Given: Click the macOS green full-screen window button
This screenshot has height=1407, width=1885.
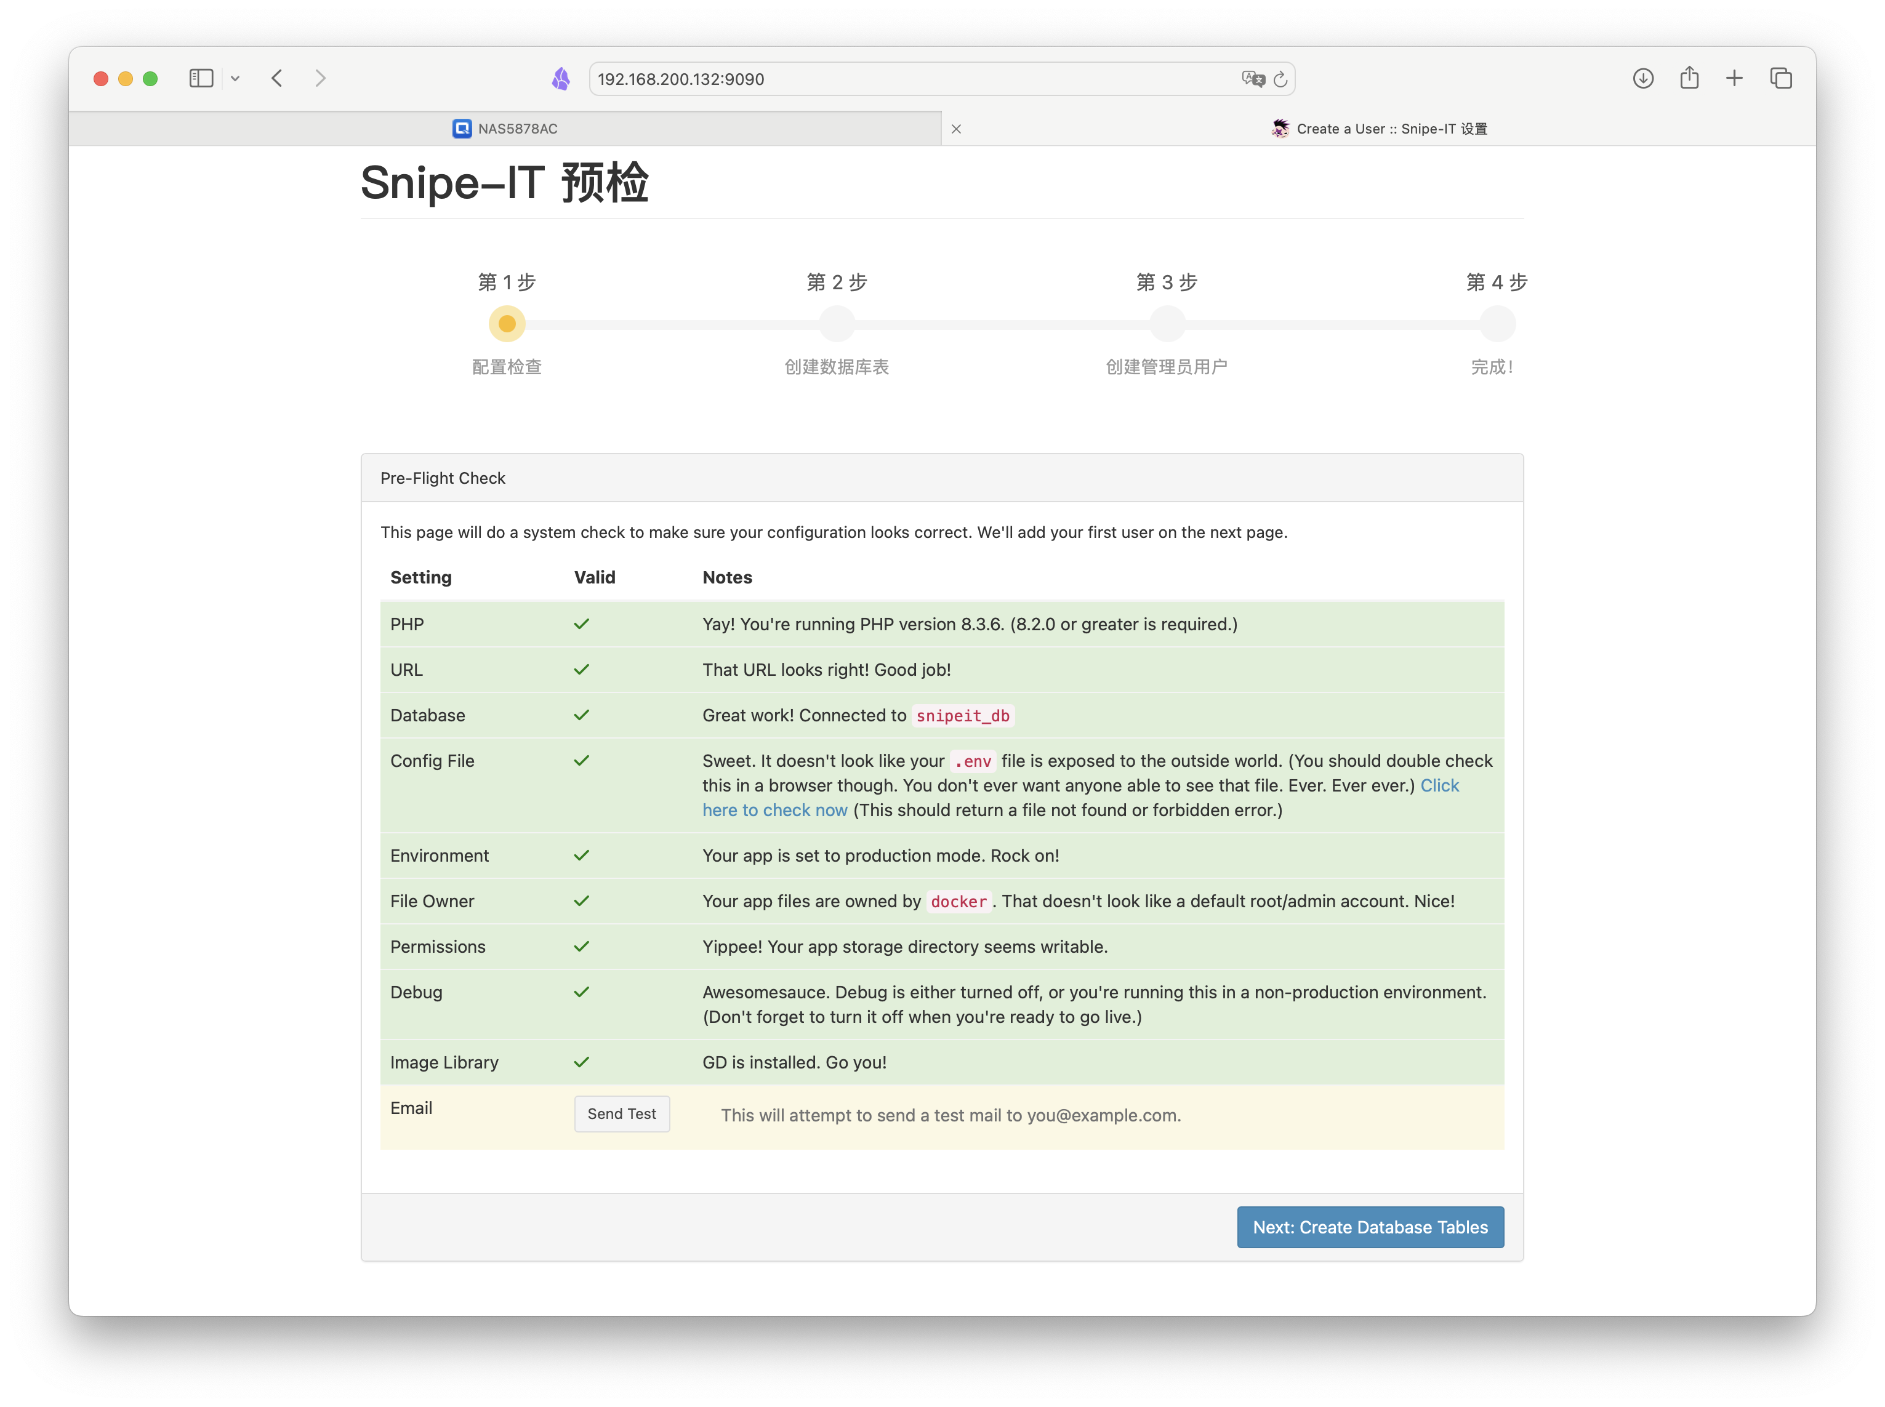Looking at the screenshot, I should tap(150, 78).
